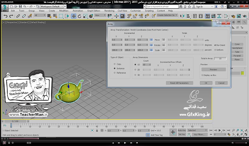
Task: Click the 0 / 100 time slider
Action: 15,121
